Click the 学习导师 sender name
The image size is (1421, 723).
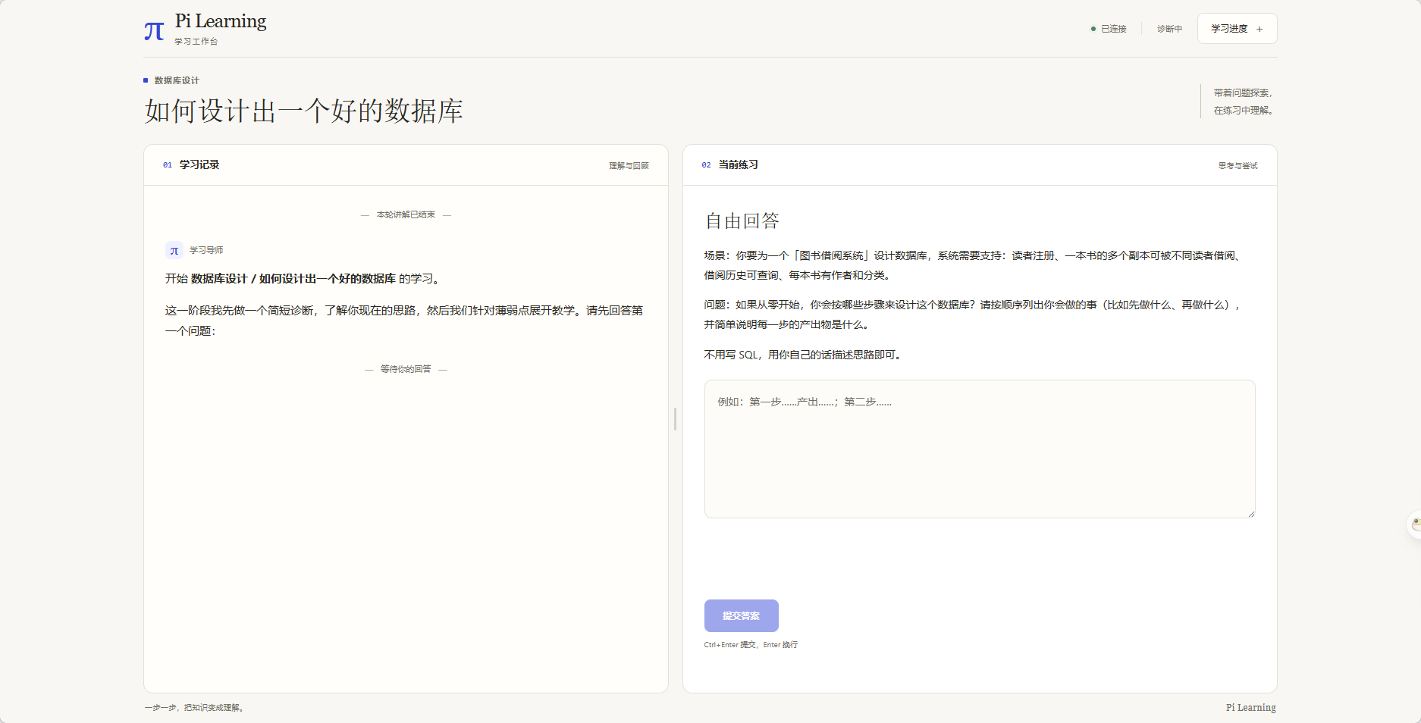206,250
